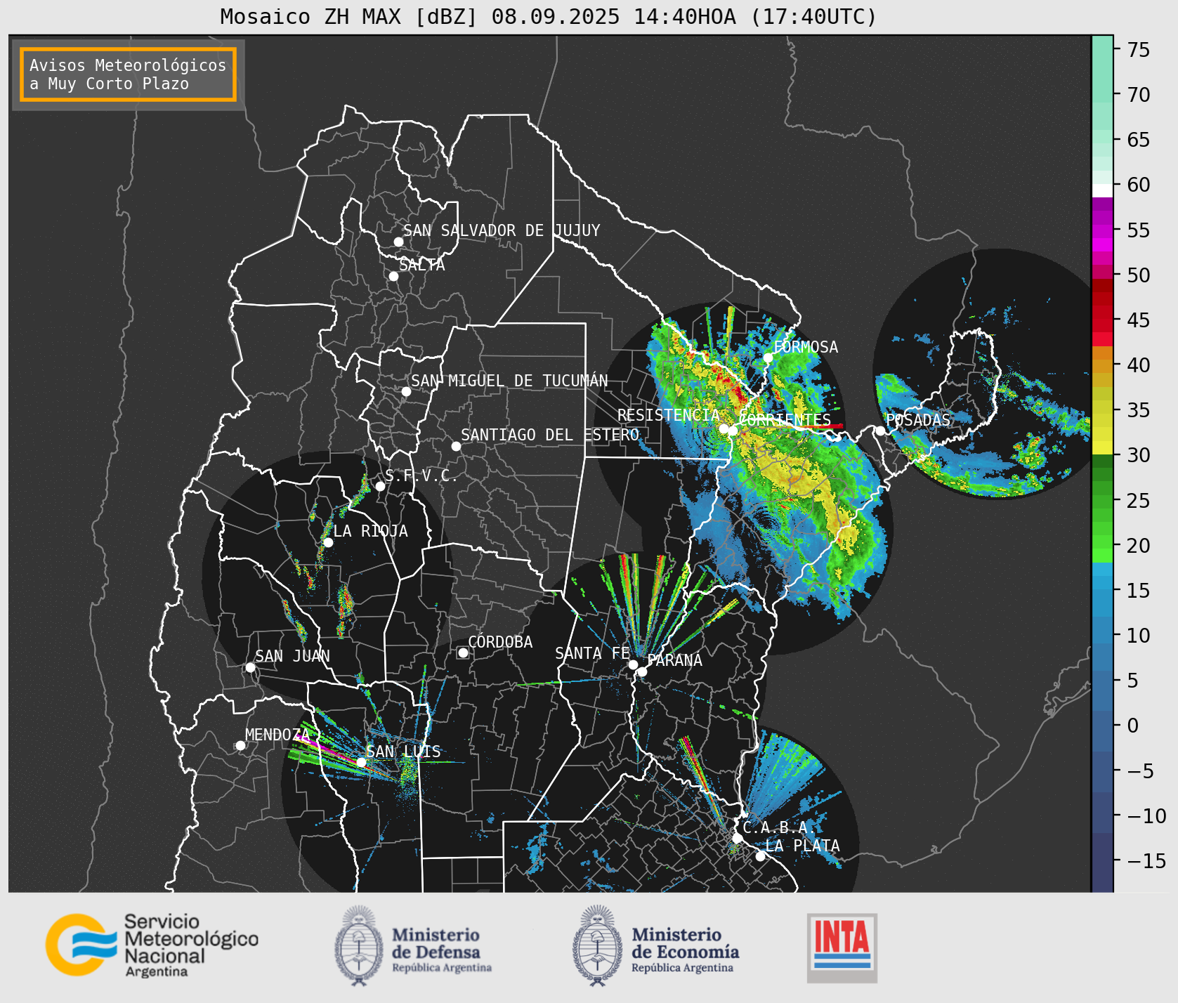Viewport: 1178px width, 1003px height.
Task: Select the POSADAS city label
Action: [918, 420]
